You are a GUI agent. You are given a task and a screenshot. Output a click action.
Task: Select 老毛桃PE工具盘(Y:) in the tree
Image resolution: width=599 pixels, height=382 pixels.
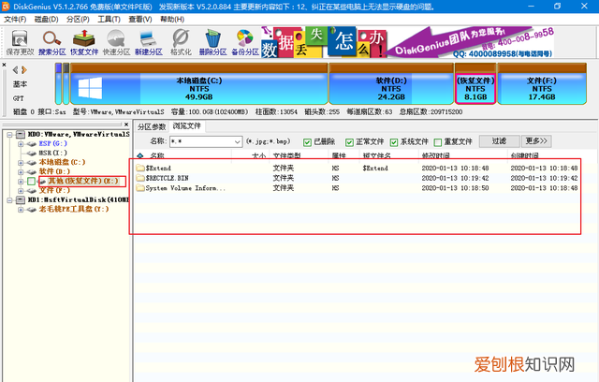pos(74,210)
